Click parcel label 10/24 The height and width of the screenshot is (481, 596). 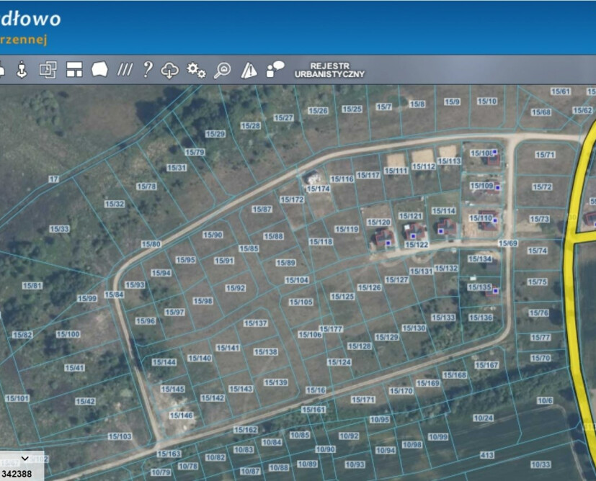tap(483, 418)
